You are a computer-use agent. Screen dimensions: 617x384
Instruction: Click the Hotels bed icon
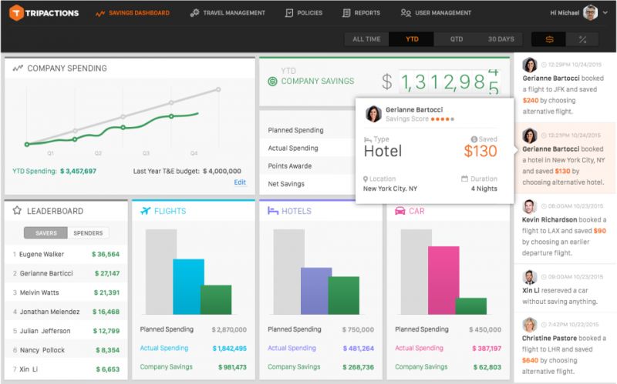click(x=272, y=211)
